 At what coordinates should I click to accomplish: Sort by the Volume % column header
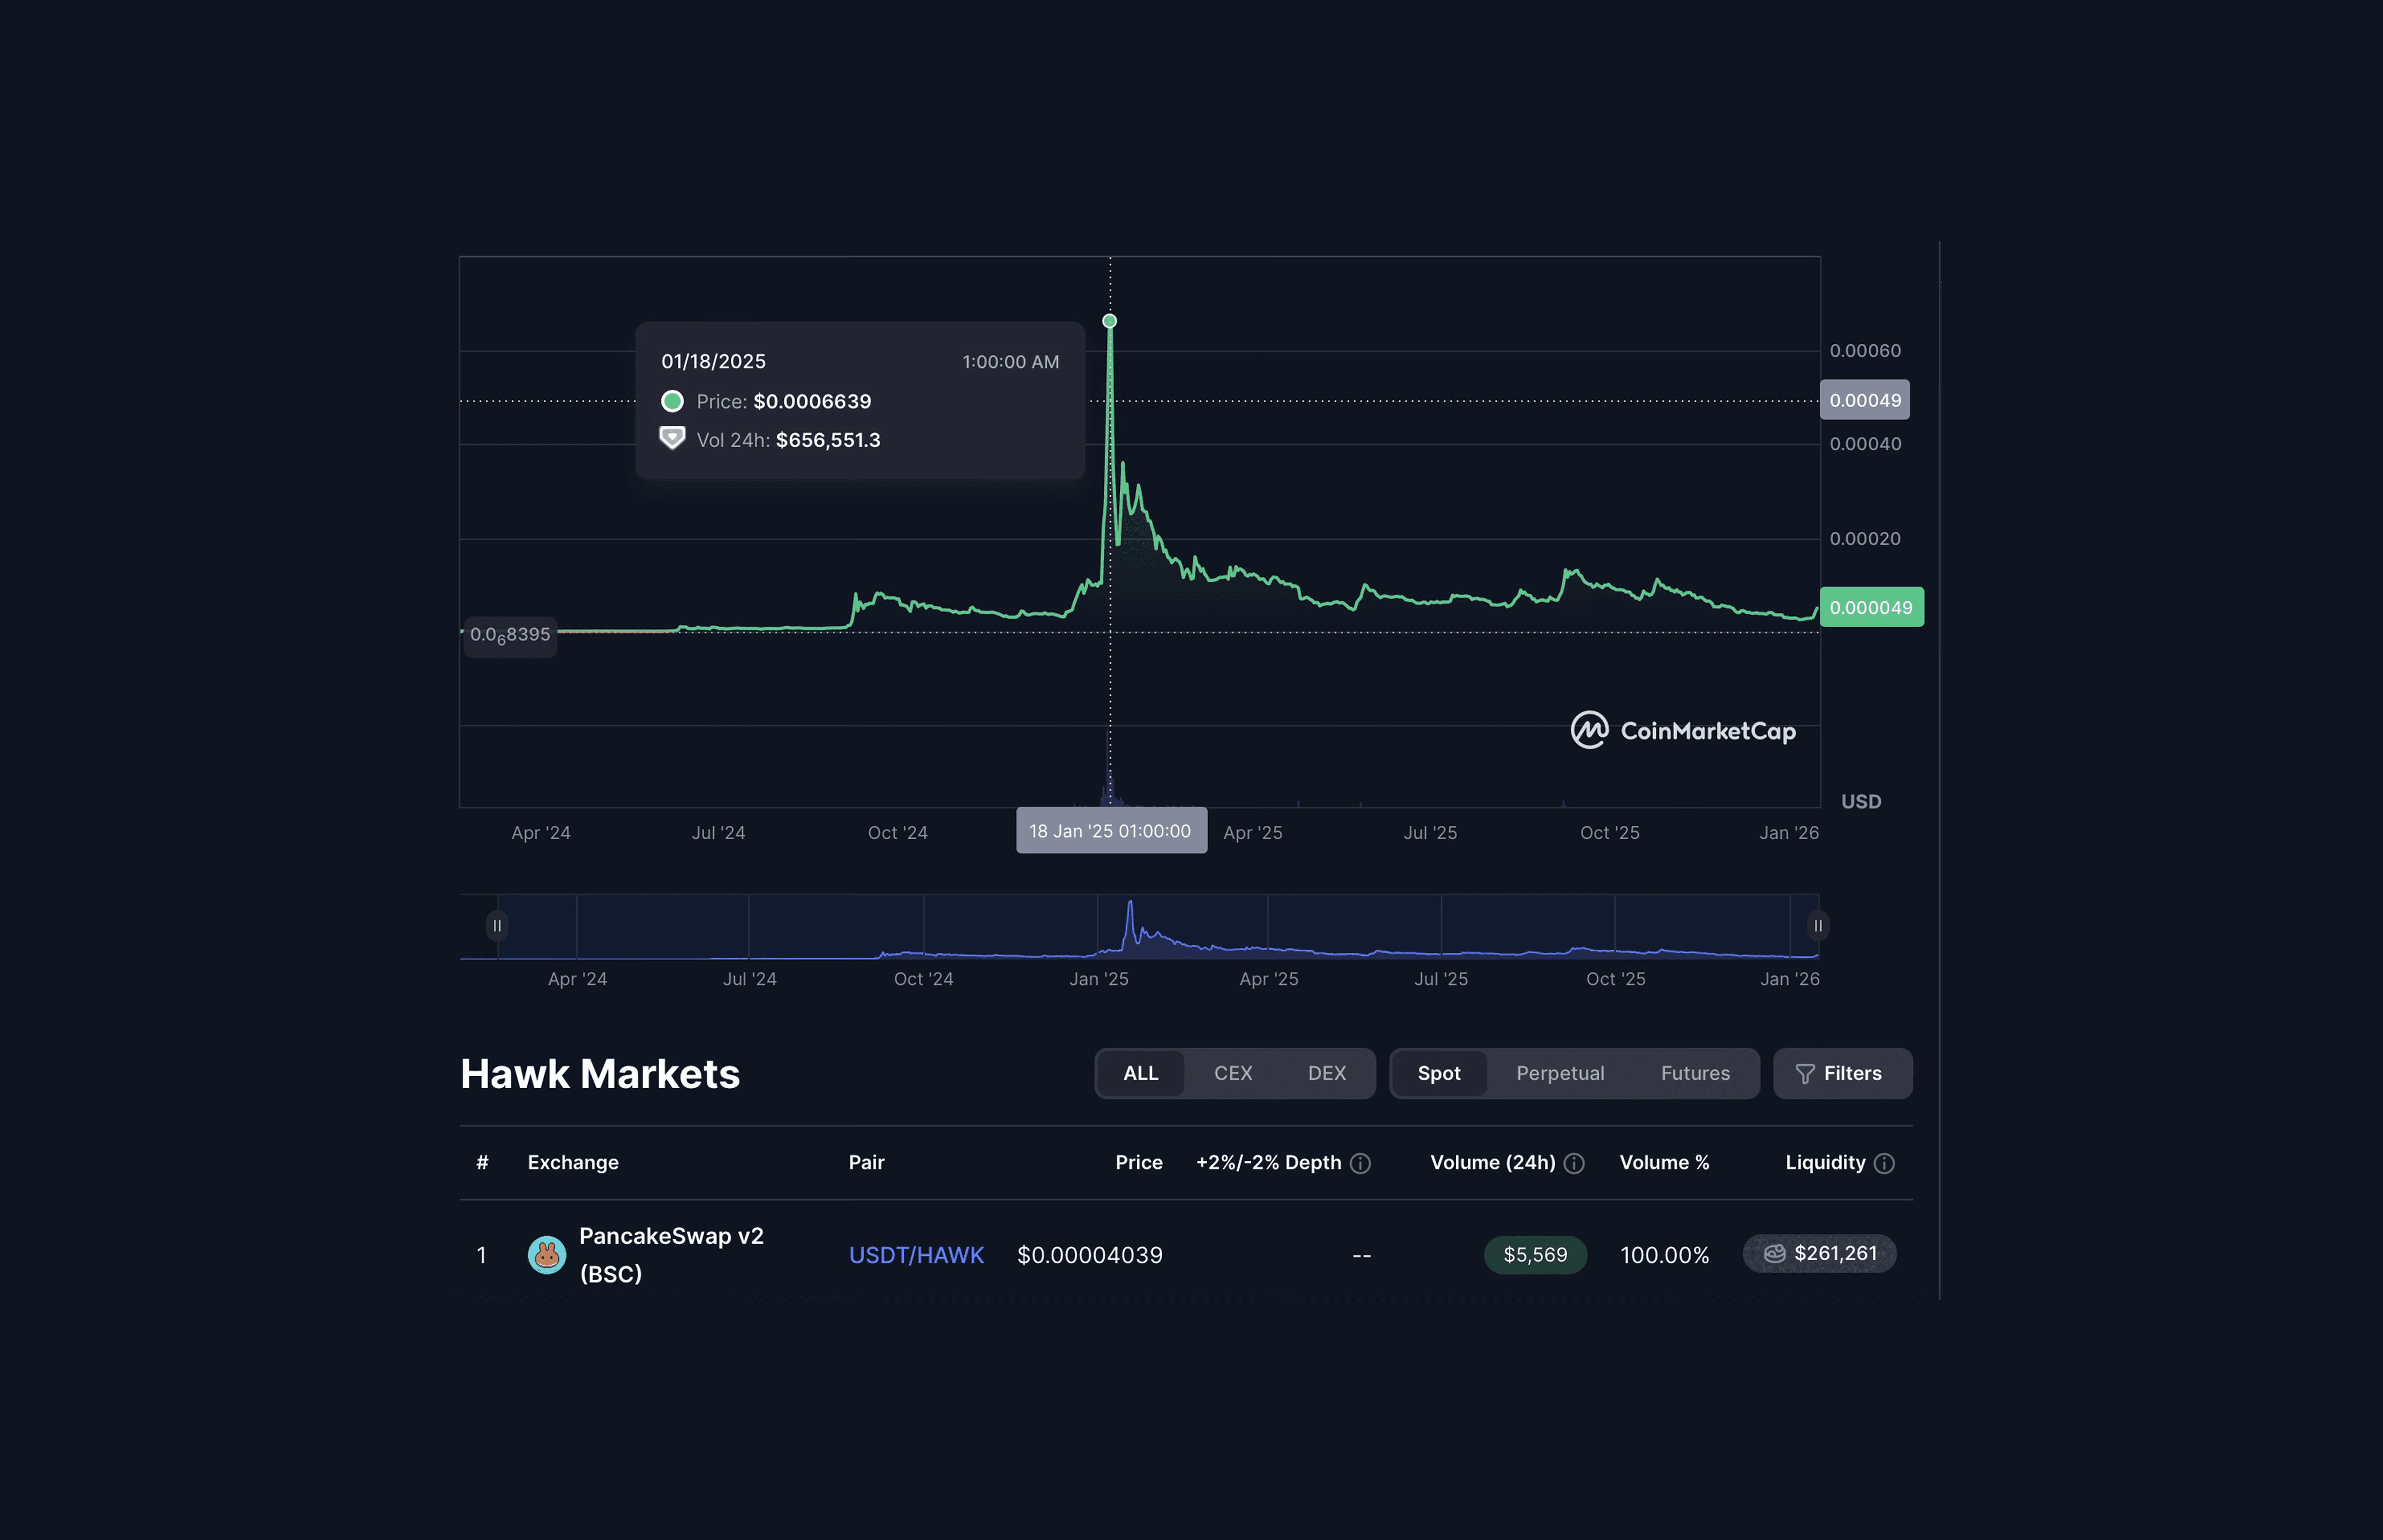click(1664, 1162)
